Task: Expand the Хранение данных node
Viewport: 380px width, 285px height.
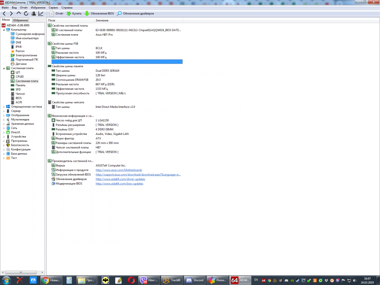Action: pyautogui.click(x=4, y=124)
